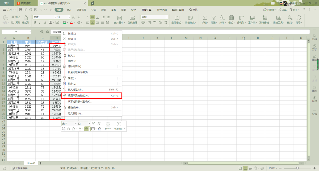Open the Gallery (图库) panel in right sidebar
Viewport: 319px width, 171px height.
(x=314, y=89)
